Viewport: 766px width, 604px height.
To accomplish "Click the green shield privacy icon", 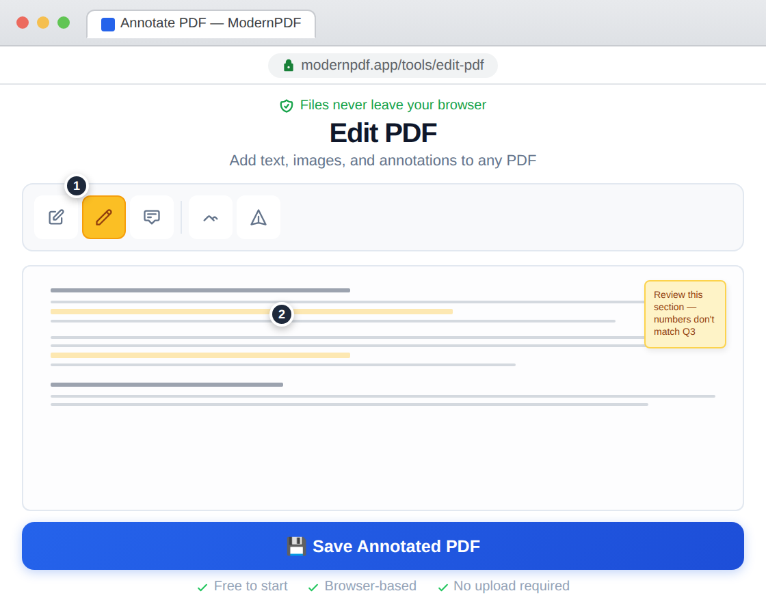I will tap(286, 105).
